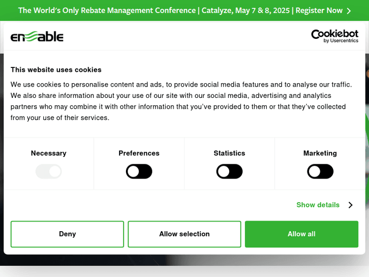Enable the Marketing cookies switch
369x277 pixels.
tap(320, 172)
